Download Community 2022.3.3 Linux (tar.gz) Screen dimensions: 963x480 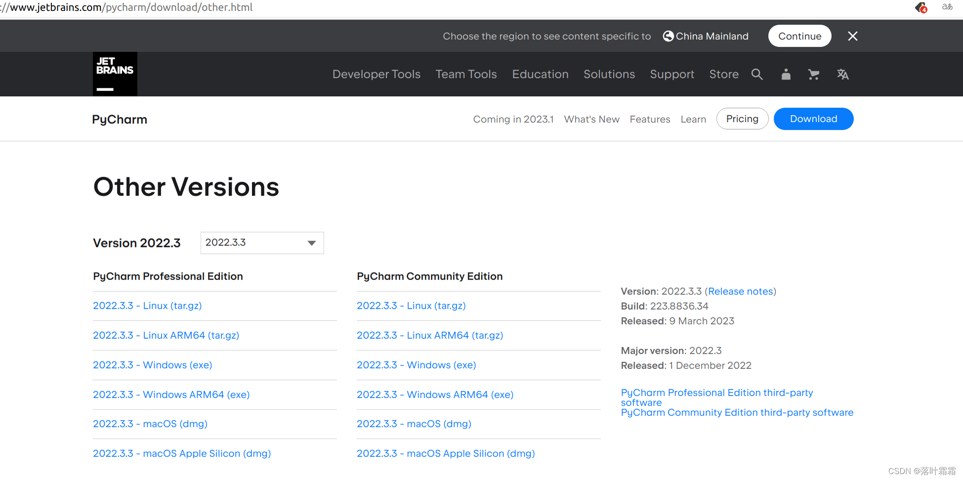click(411, 306)
